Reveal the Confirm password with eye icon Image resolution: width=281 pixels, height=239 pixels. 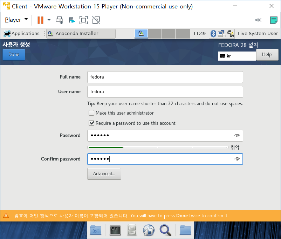(237, 159)
